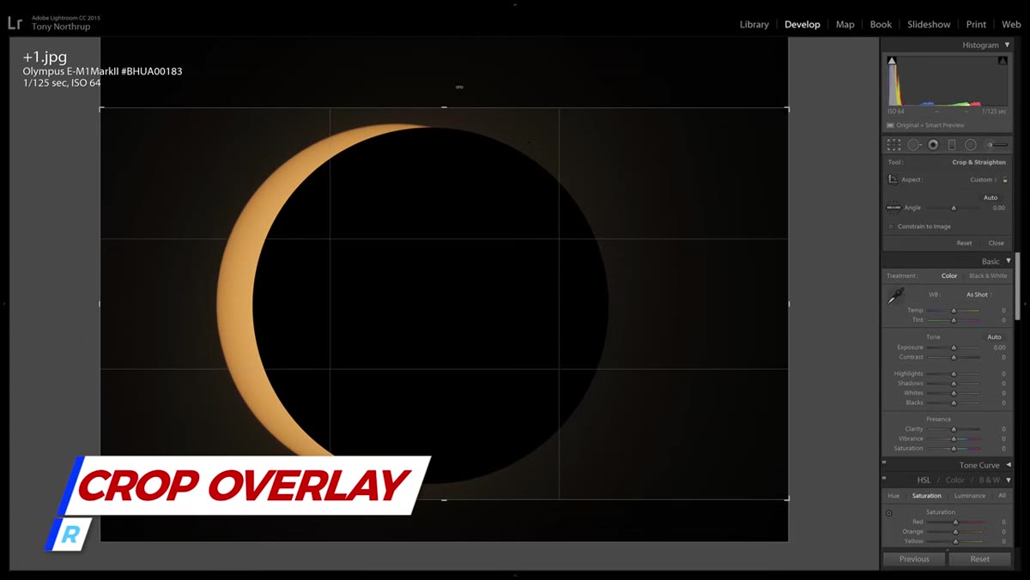Pick the White Balance eyedropper tool
Screen dimensions: 1030x580
click(895, 296)
